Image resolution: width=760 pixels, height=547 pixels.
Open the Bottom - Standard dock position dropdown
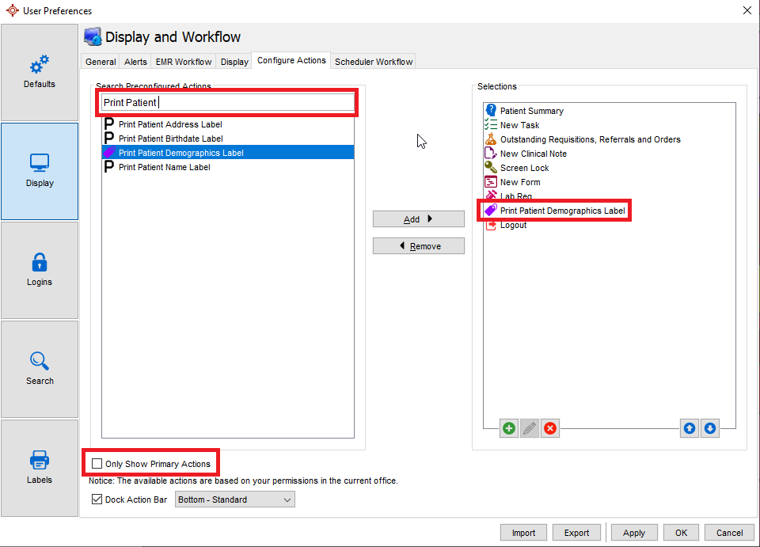point(234,500)
